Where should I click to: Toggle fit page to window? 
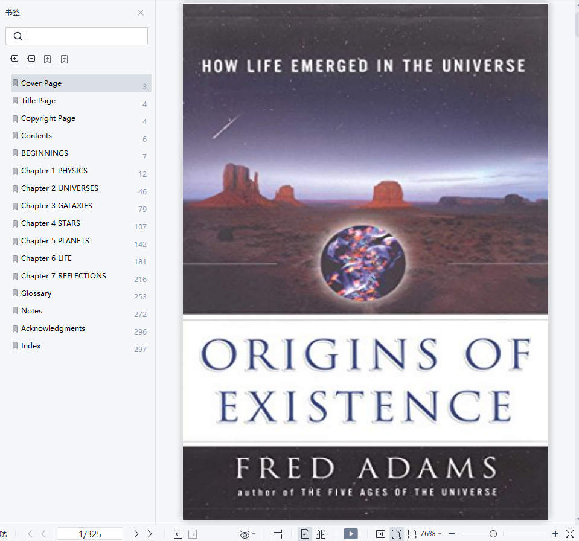pos(397,534)
